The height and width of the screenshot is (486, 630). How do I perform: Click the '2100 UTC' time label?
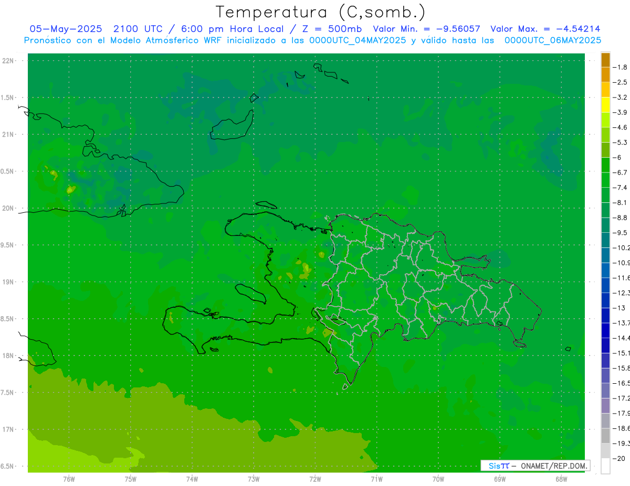pos(138,29)
